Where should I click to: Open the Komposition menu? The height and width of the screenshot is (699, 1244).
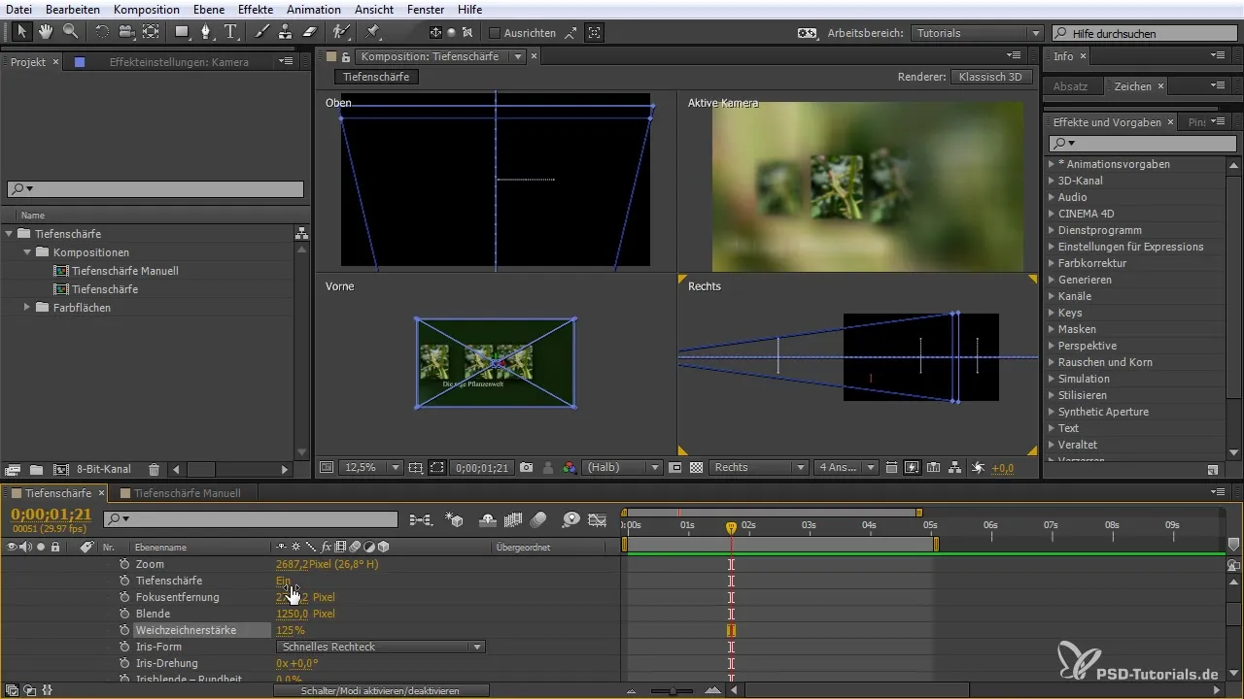point(146,9)
